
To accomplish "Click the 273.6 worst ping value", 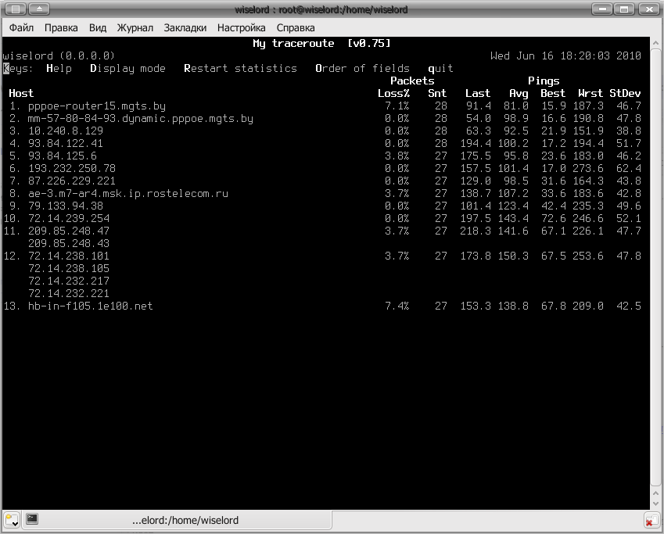I will pyautogui.click(x=588, y=169).
